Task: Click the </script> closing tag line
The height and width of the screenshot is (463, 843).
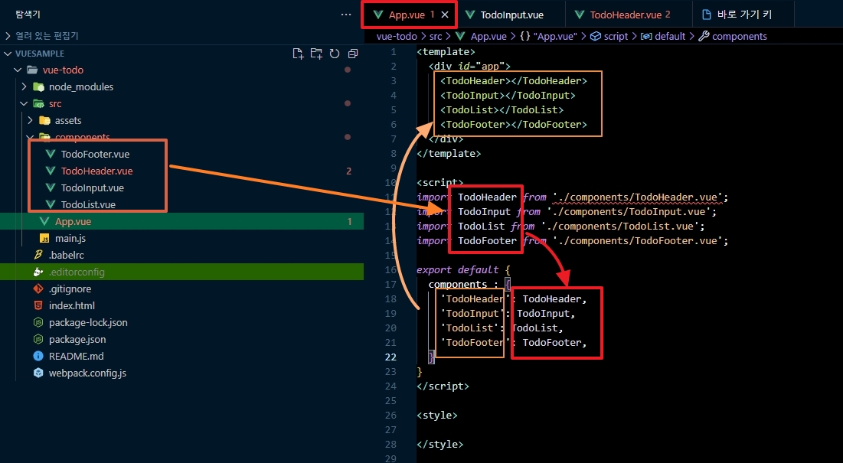Action: pos(443,386)
